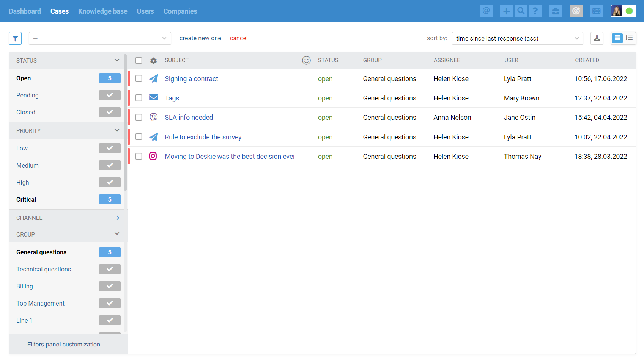The height and width of the screenshot is (362, 644).
Task: Toggle the select-all cases checkbox
Action: (139, 61)
